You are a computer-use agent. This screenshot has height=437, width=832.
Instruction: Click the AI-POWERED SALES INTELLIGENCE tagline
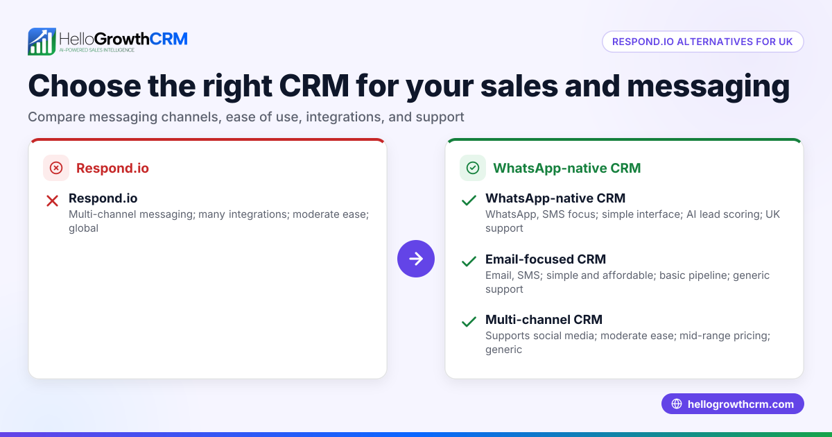pos(96,51)
